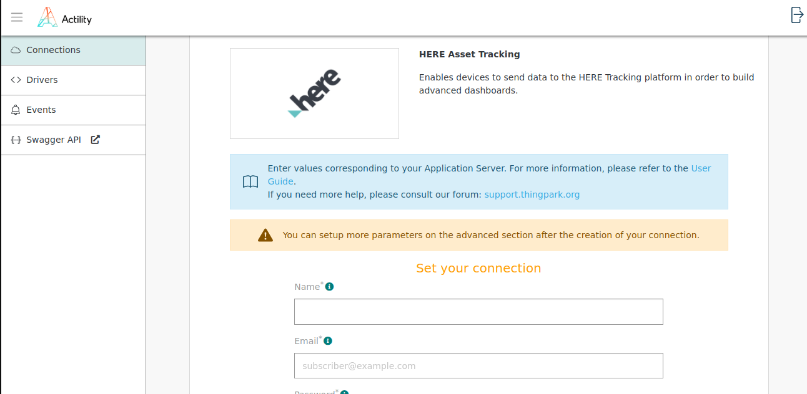Focus the Name input field

pos(478,312)
